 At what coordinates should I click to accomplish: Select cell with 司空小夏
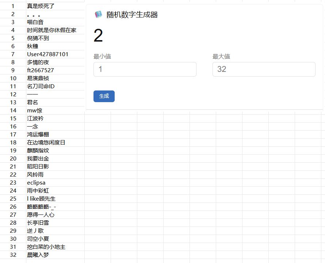pos(56,239)
